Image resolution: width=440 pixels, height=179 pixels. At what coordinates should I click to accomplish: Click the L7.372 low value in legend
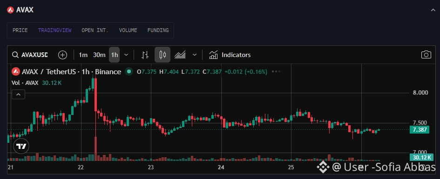point(190,72)
